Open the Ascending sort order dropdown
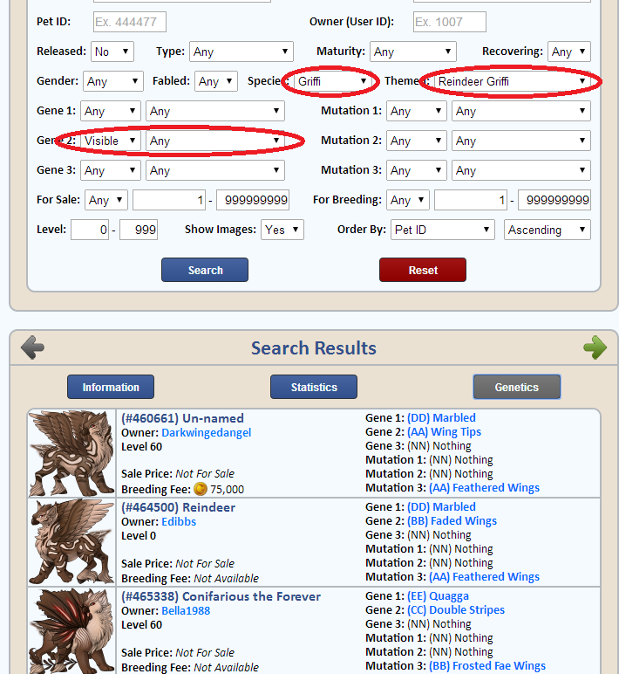The width and height of the screenshot is (619, 674). pos(547,230)
